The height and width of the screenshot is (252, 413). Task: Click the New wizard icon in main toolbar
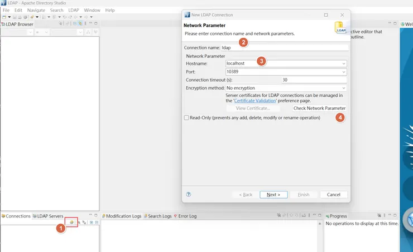coord(4,17)
